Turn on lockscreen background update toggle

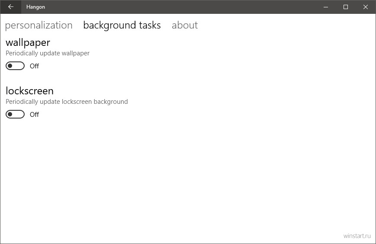point(15,114)
